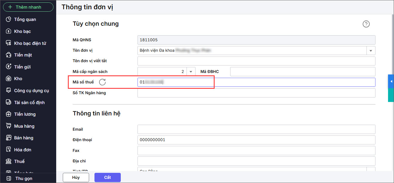Open Tài sản cố định truck icon
The height and width of the screenshot is (183, 394).
9,103
